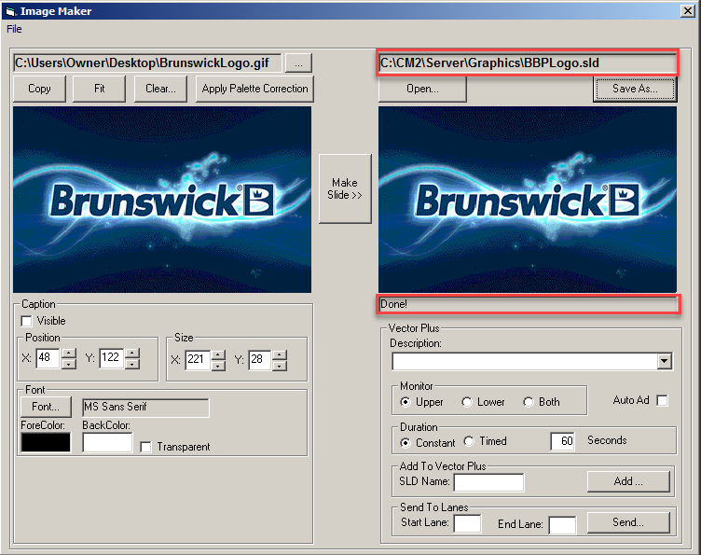This screenshot has width=701, height=555.
Task: Enable the Transparent checkbox
Action: click(145, 447)
